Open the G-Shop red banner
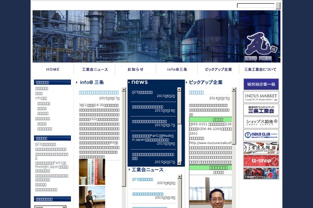Viewport: 313px width, 208px height. (261, 161)
